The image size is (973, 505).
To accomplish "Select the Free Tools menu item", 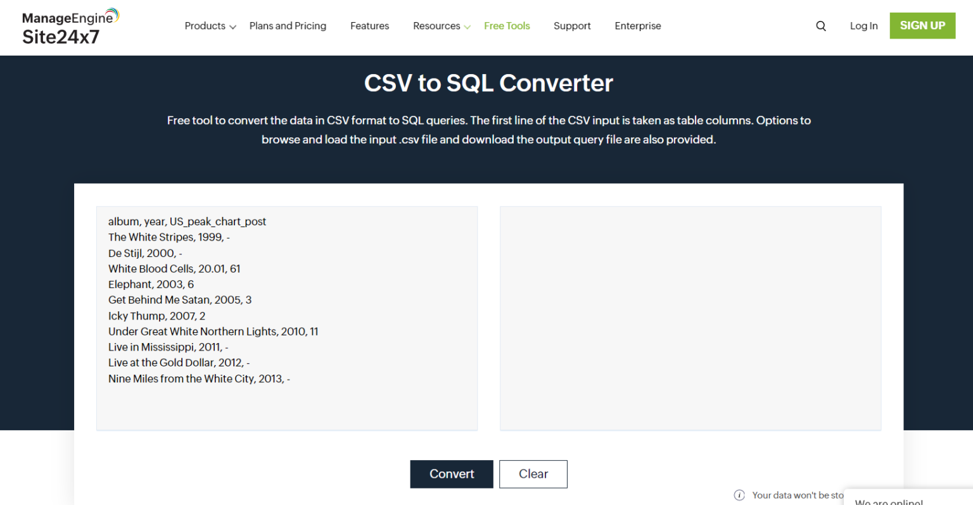I will point(507,26).
